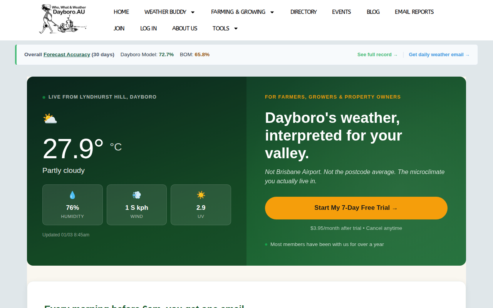Click the $3.95/month after trial text
Image resolution: width=493 pixels, height=308 pixels.
click(x=356, y=228)
